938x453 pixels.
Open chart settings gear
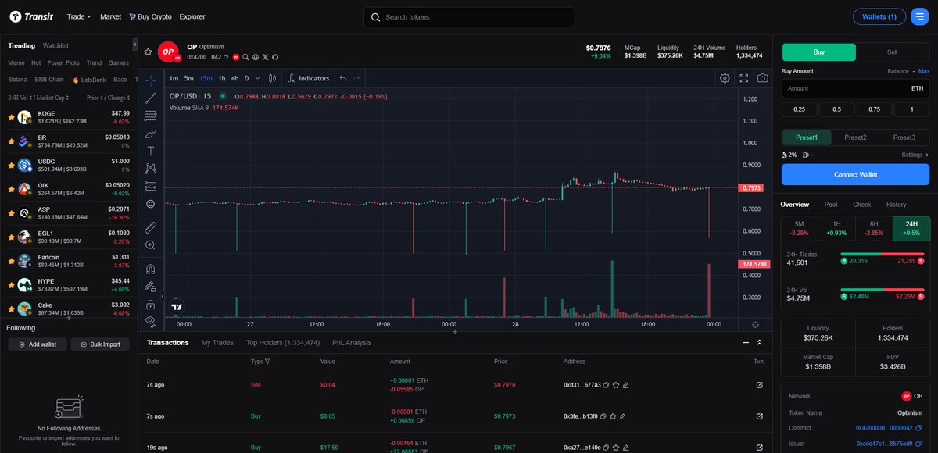coord(725,78)
